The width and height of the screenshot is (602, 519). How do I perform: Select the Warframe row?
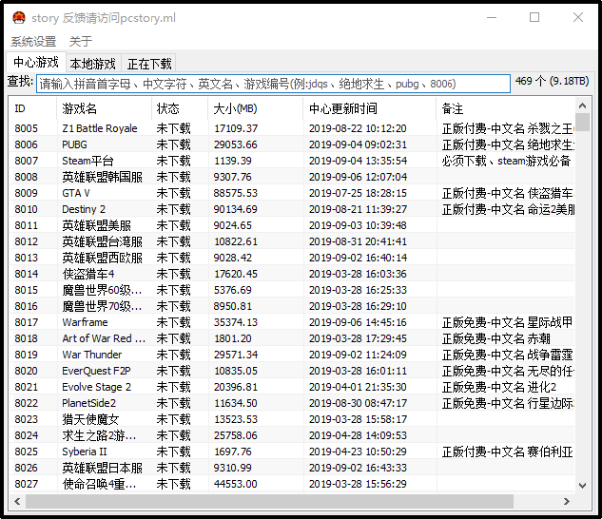(292, 322)
